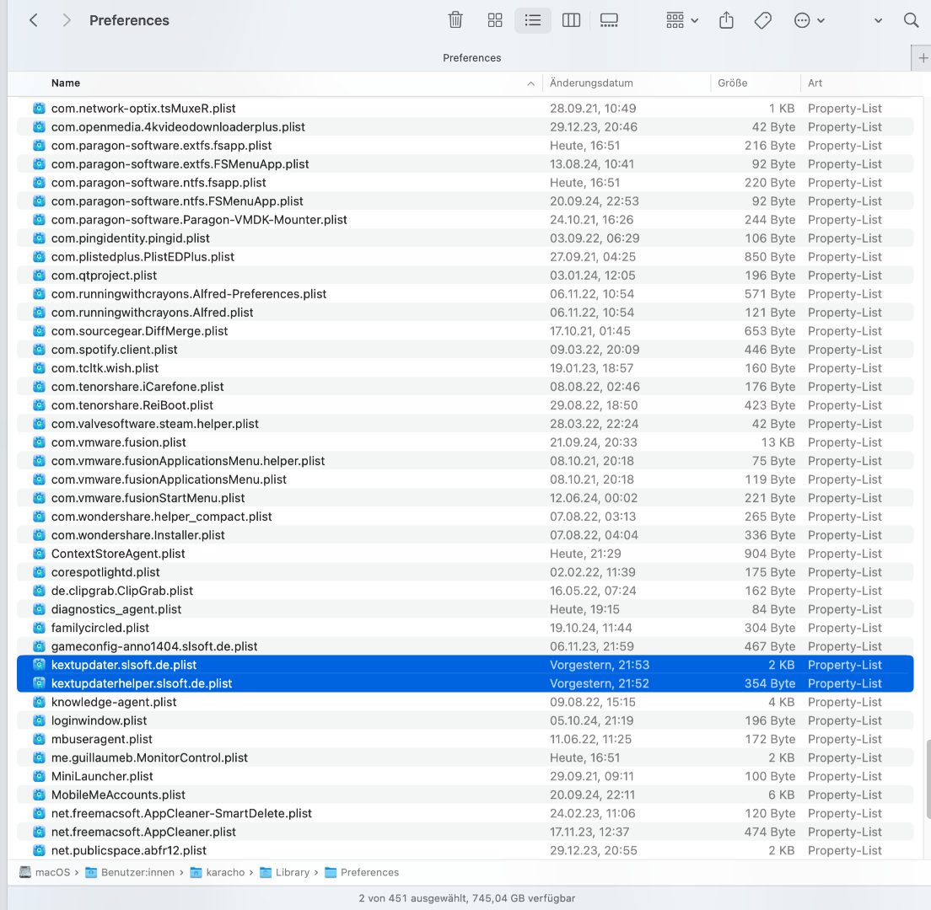The image size is (931, 910).
Task: Select com.openmedia.4kvideodownloaderplus.plist
Action: tap(465, 127)
